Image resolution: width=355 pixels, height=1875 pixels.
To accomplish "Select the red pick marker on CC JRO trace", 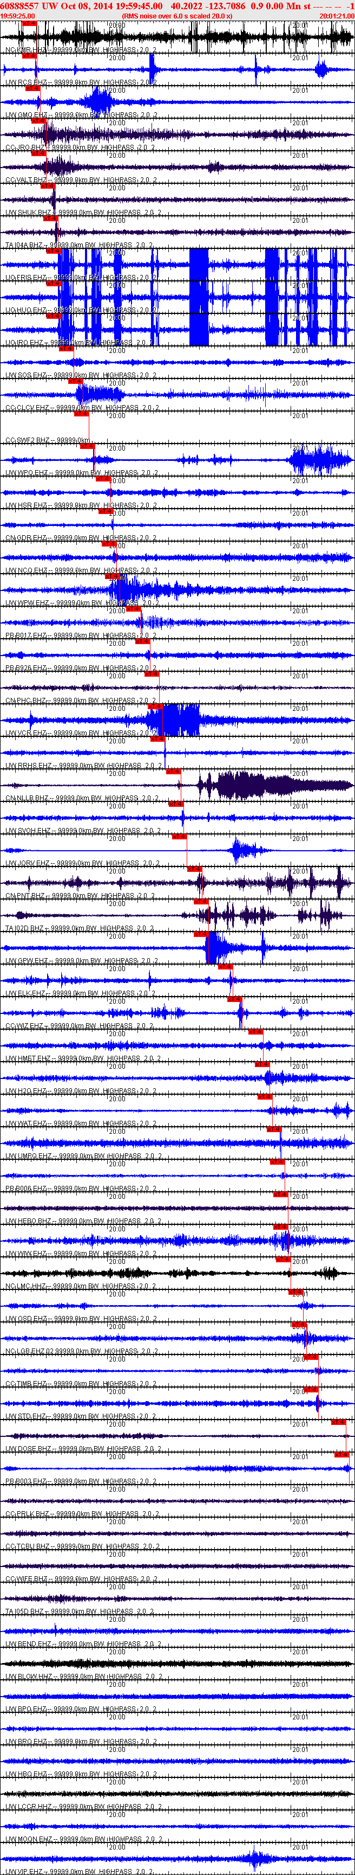I will pyautogui.click(x=38, y=121).
